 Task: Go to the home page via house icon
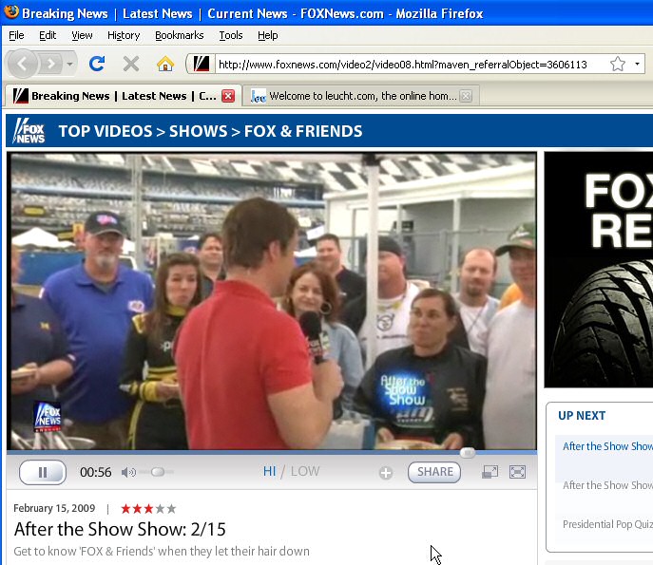(x=165, y=64)
